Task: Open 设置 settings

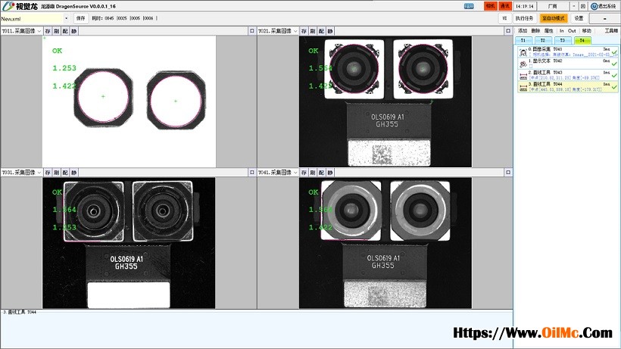Action: pos(579,18)
